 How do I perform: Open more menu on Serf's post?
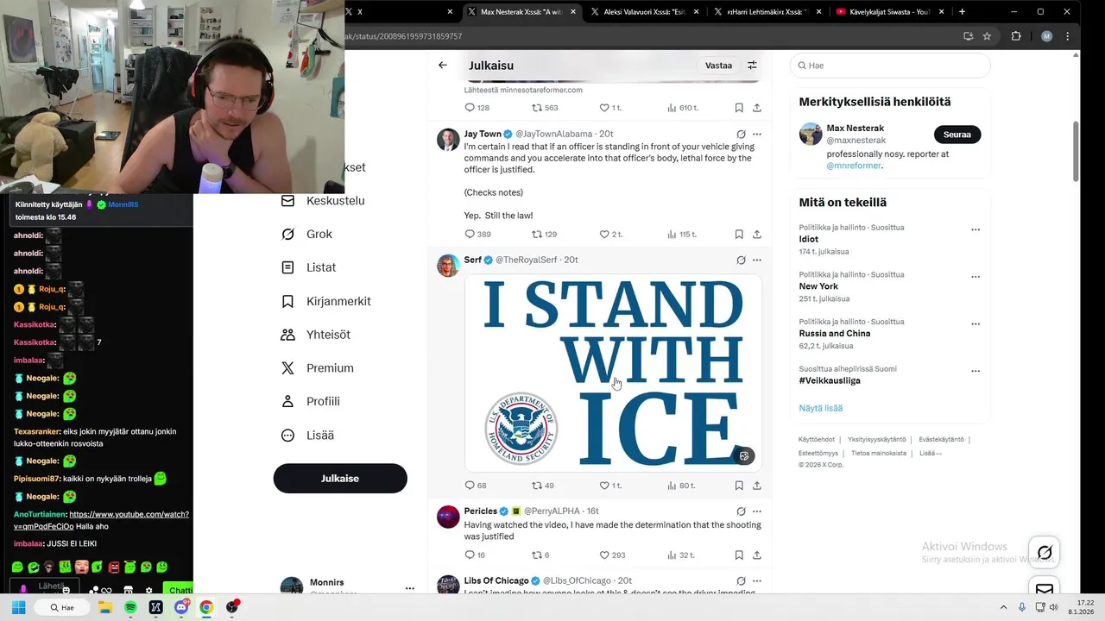(757, 260)
